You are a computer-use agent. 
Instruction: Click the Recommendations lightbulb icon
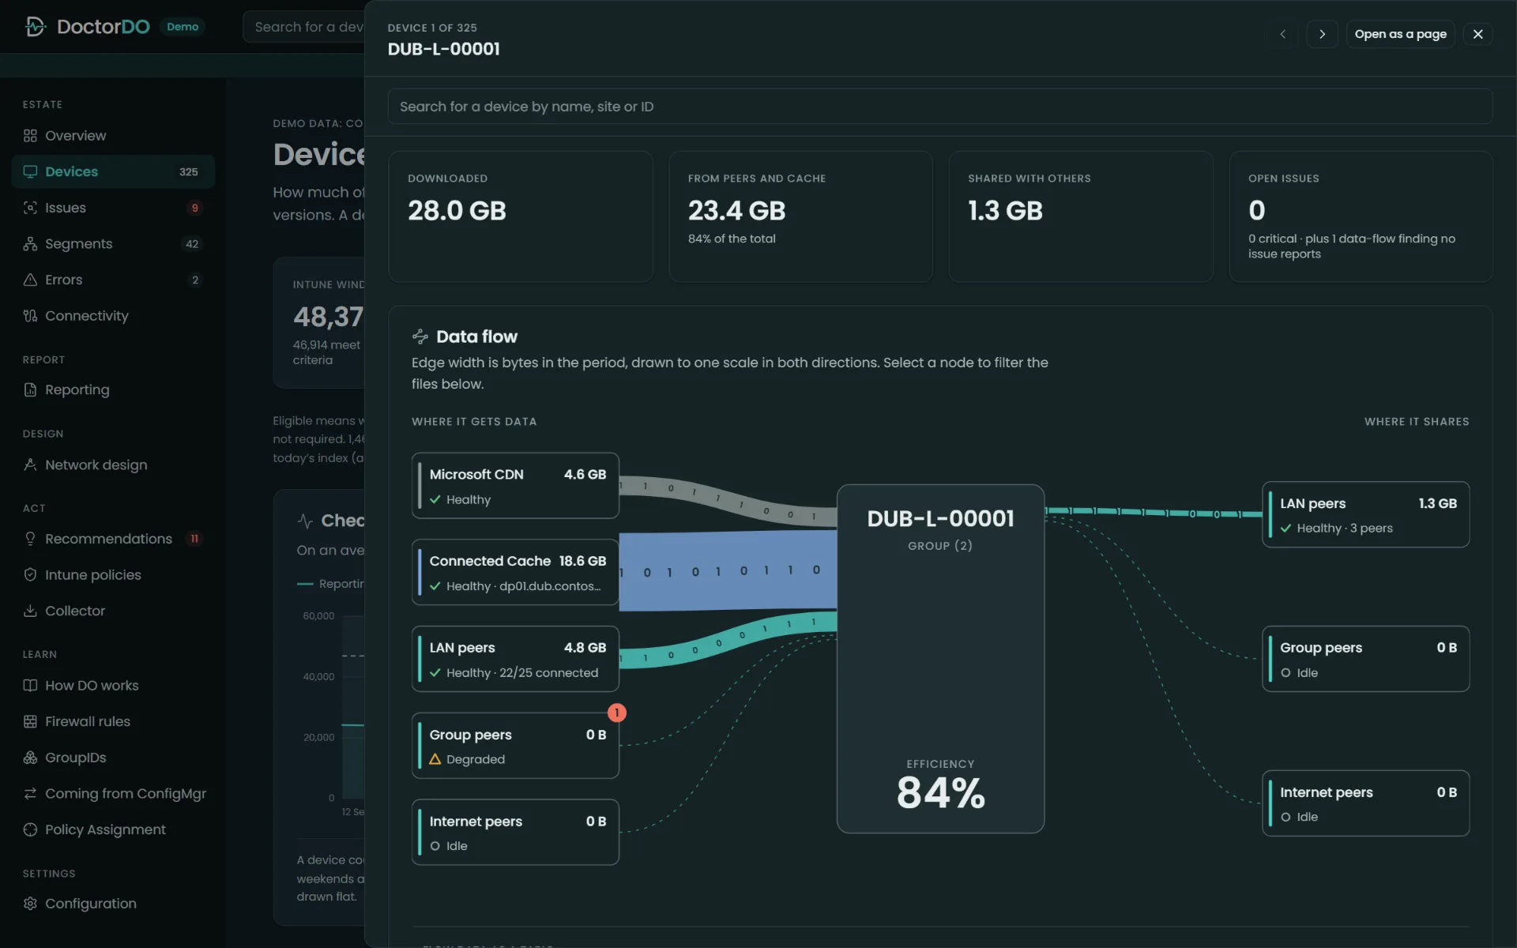30,539
